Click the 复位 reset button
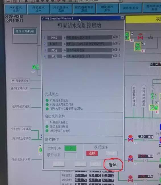The width and height of the screenshot is (161, 185). pos(113,165)
